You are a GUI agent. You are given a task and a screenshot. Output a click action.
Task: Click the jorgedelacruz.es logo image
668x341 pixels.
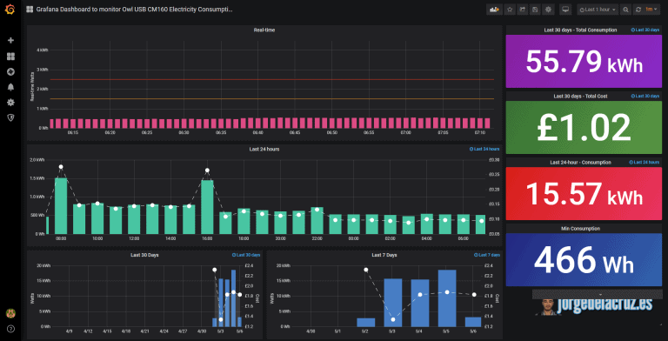tap(594, 306)
